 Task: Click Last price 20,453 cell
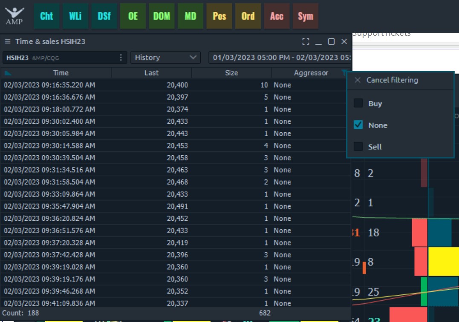pos(177,146)
